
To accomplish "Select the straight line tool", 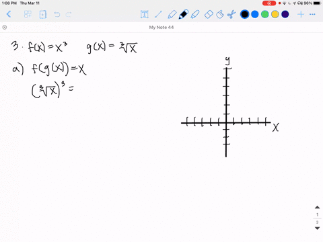I will click(158, 14).
